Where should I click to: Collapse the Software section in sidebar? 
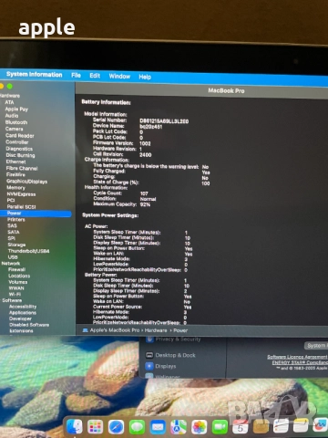coord(12,300)
